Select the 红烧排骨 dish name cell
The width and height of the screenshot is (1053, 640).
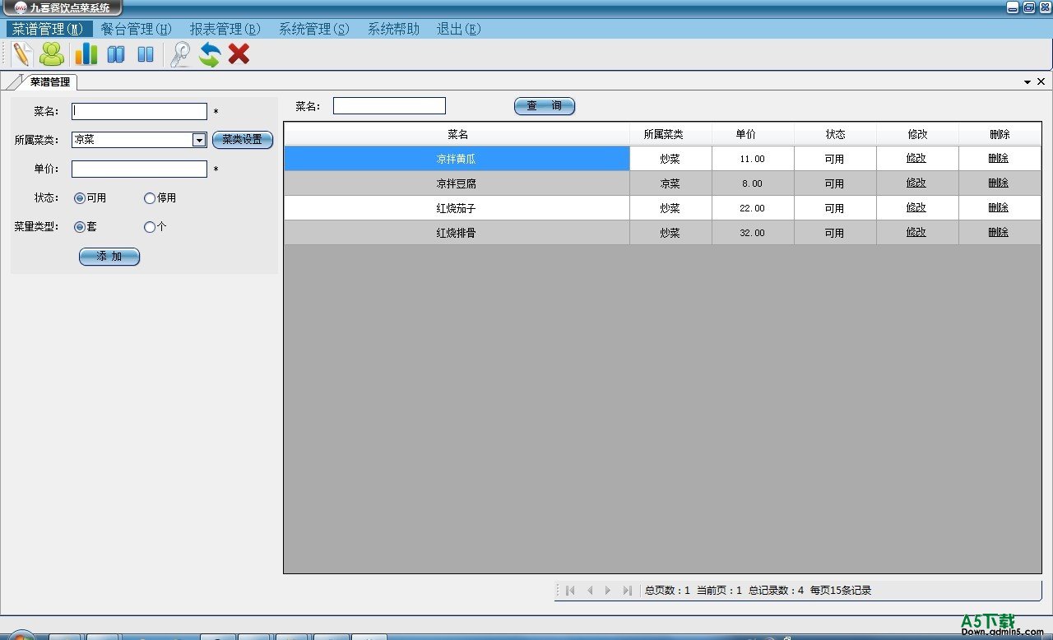[457, 233]
